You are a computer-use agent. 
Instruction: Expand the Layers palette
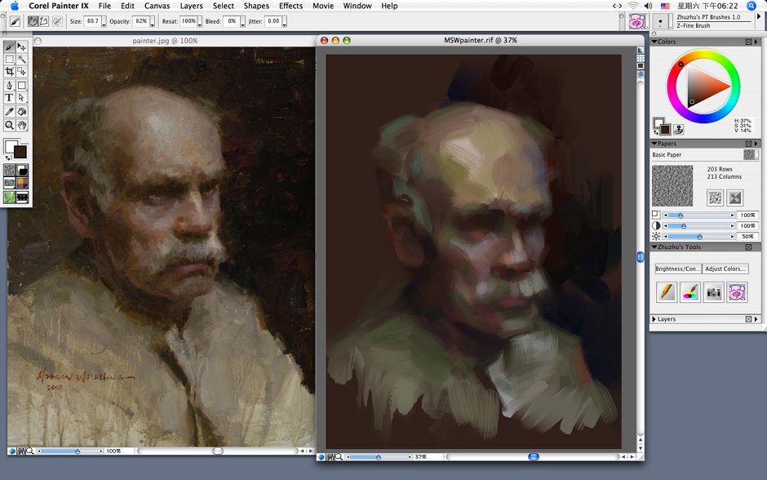(654, 319)
